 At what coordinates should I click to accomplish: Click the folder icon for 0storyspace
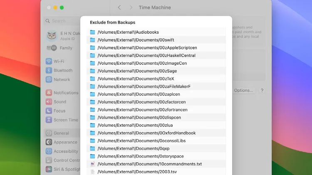92,156
